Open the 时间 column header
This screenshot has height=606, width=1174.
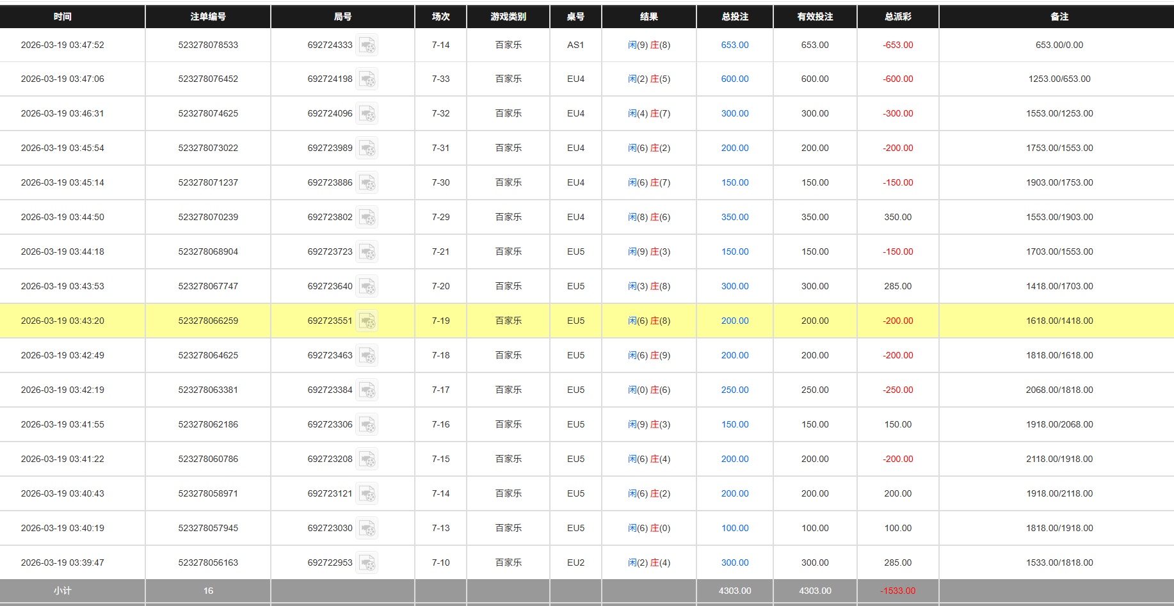[63, 17]
